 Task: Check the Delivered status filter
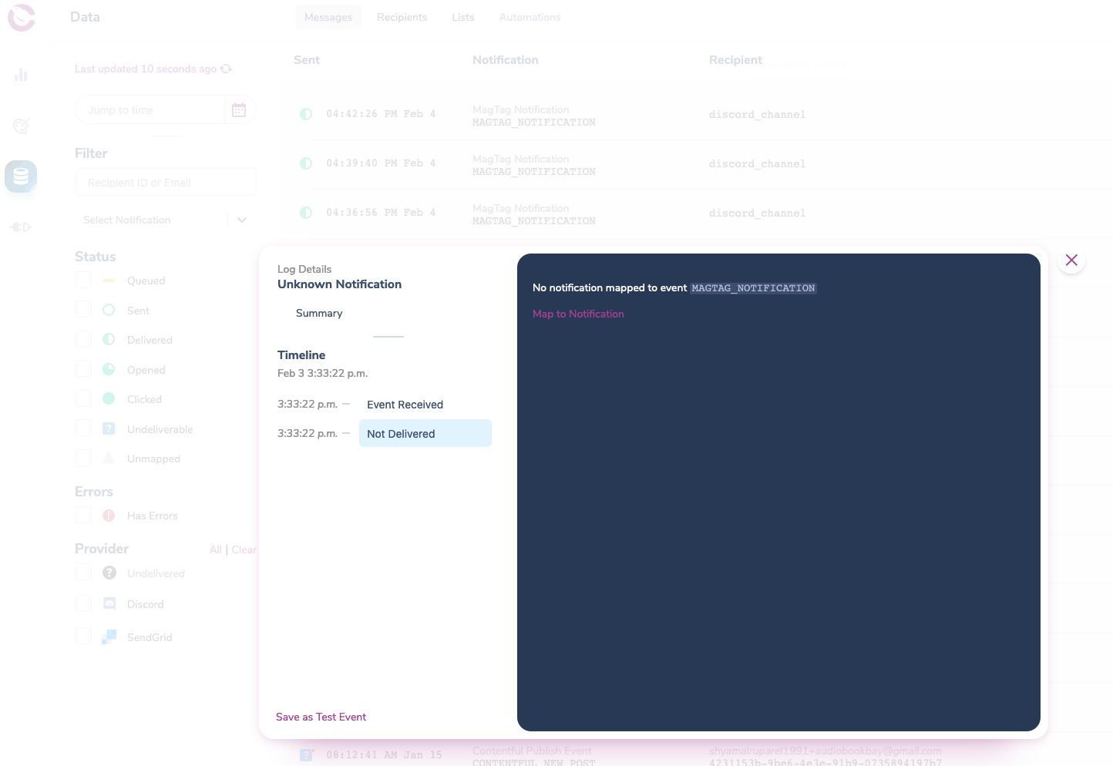tap(83, 339)
